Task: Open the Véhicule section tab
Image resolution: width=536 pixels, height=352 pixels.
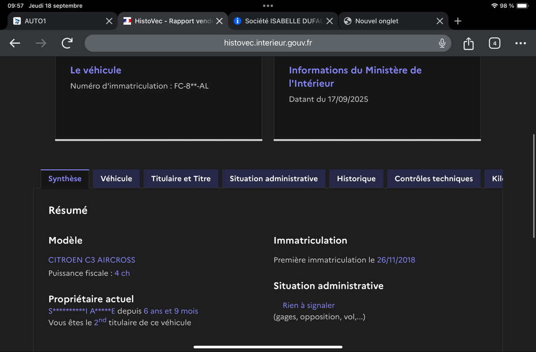Action: 116,179
